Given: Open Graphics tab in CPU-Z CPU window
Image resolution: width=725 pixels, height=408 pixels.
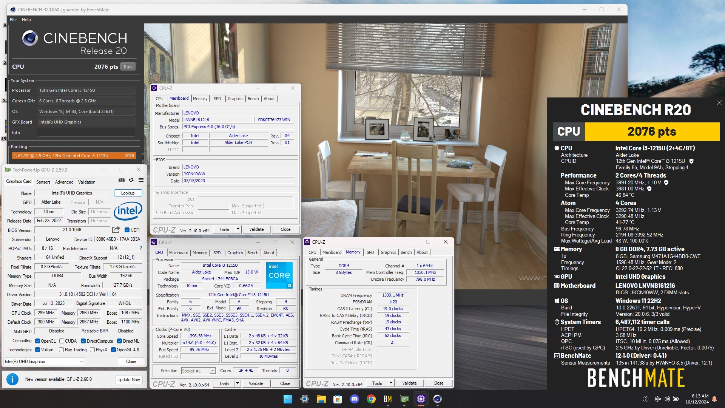Looking at the screenshot, I should point(235,253).
